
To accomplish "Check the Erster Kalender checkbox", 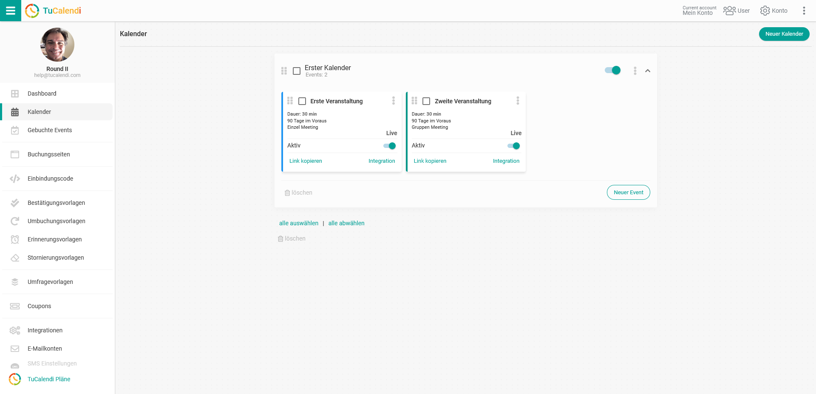I will coord(297,71).
